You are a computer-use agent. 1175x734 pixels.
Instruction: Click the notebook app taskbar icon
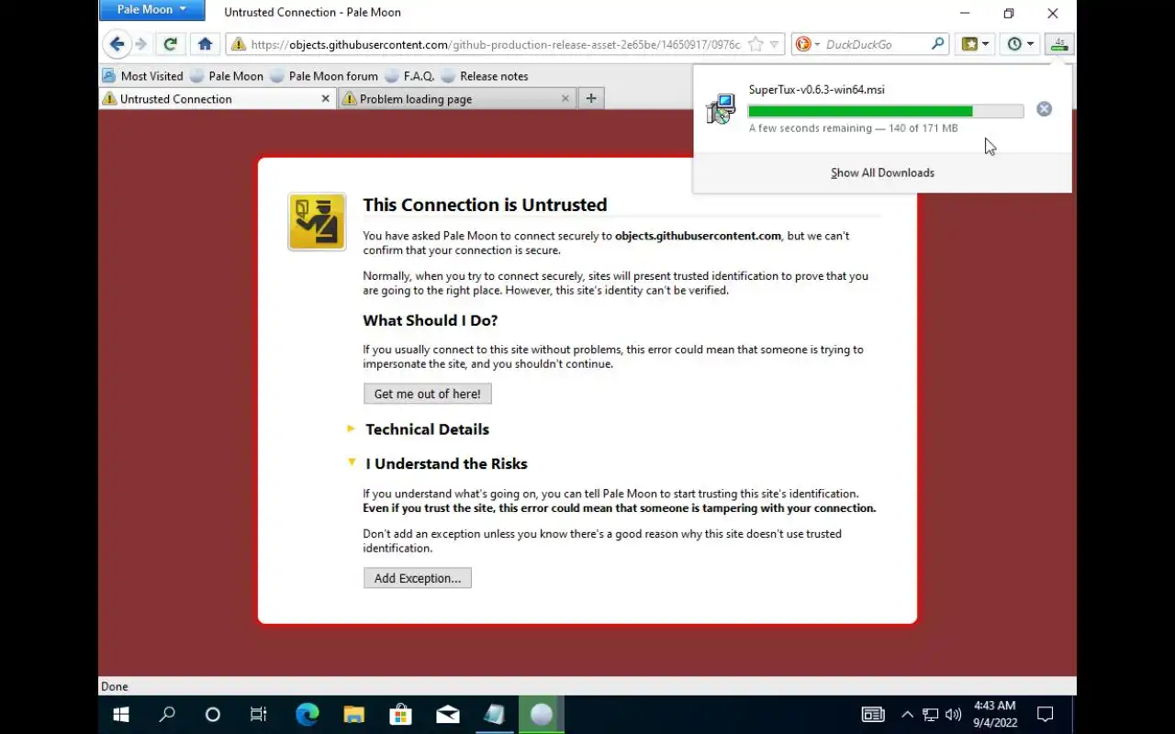click(x=494, y=715)
